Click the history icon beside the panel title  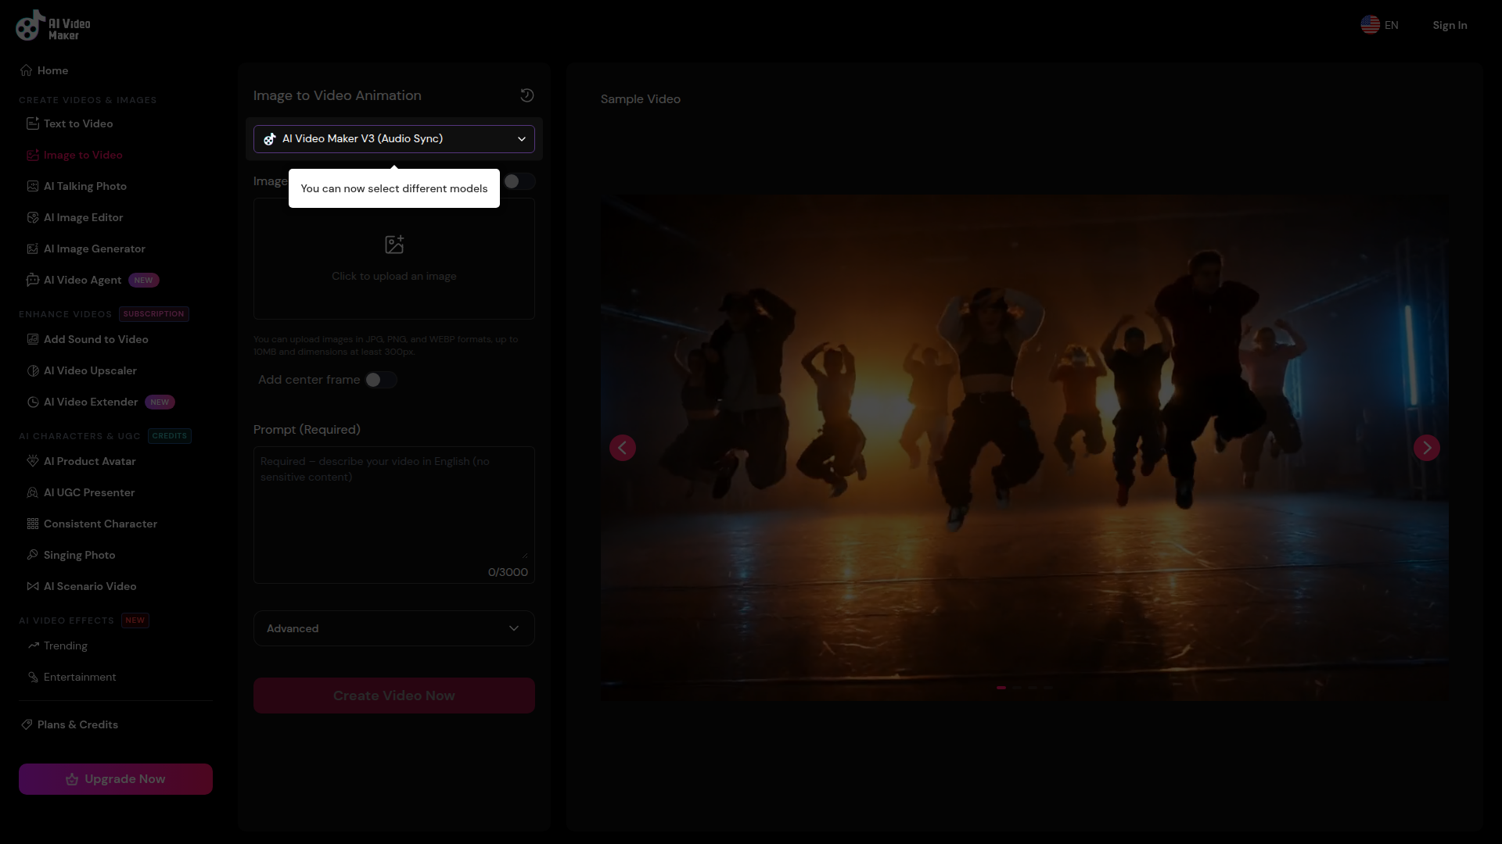526,95
